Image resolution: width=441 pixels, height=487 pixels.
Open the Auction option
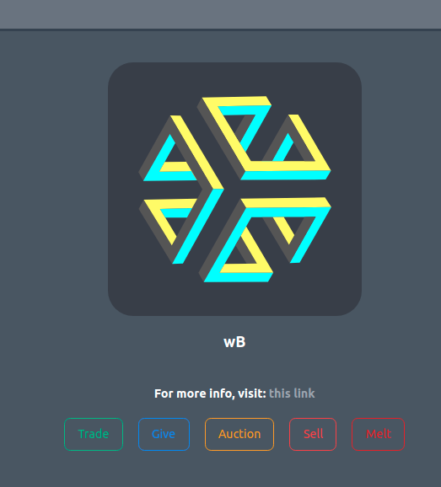tap(239, 434)
